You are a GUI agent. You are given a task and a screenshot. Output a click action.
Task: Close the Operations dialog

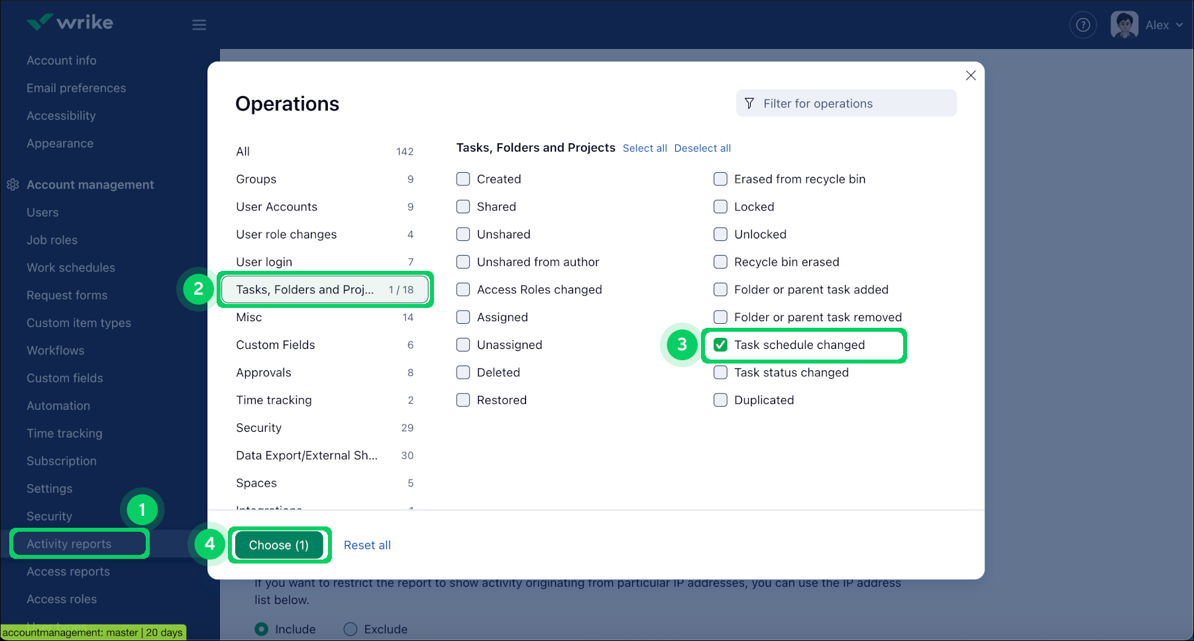click(x=971, y=75)
